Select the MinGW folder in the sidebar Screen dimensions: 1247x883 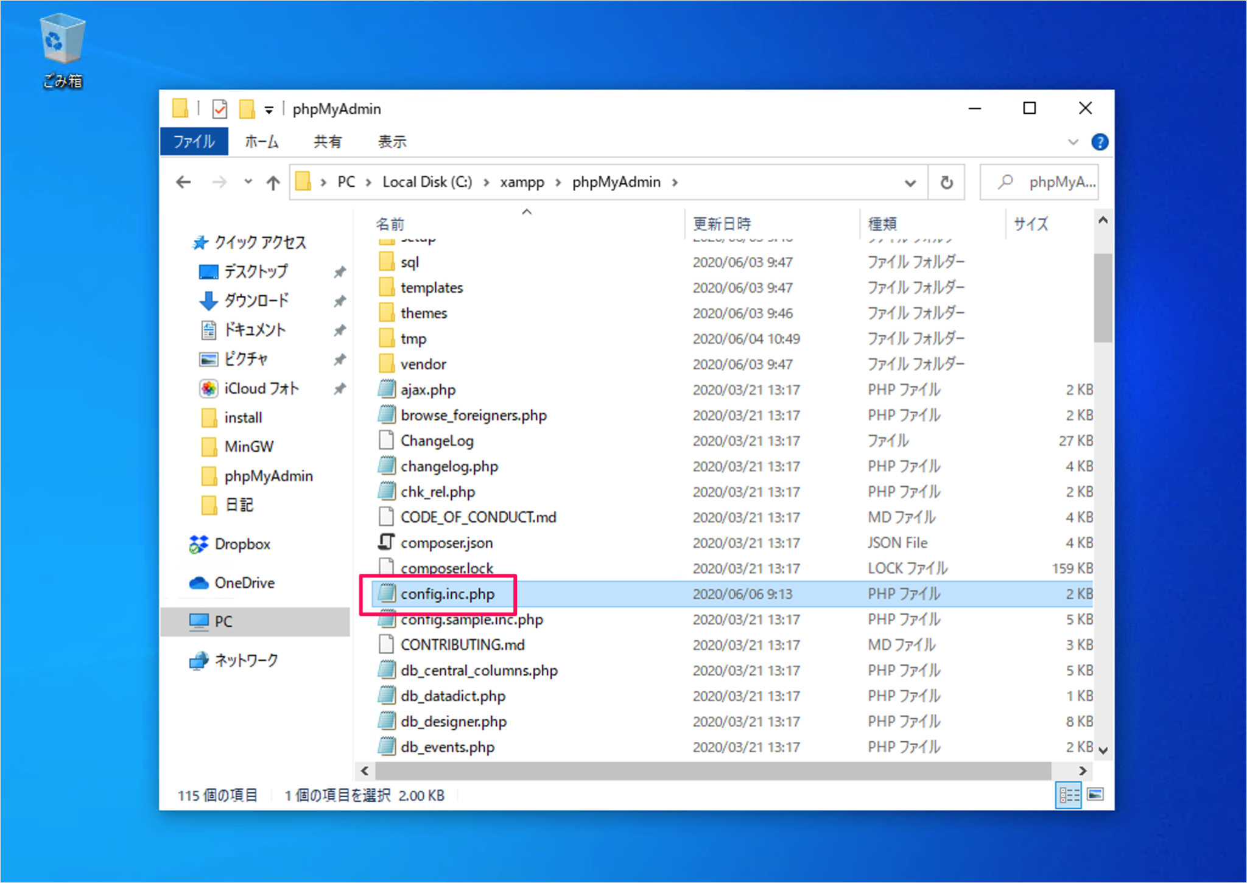click(x=237, y=447)
